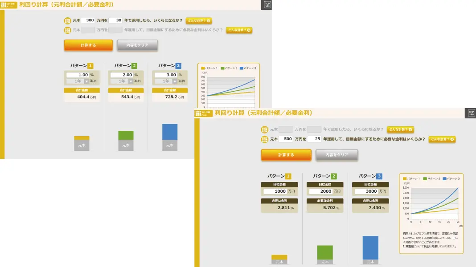Click blue パターン 3 bar in upper-left window
Viewport: 476px width, 267px height.
point(170,132)
